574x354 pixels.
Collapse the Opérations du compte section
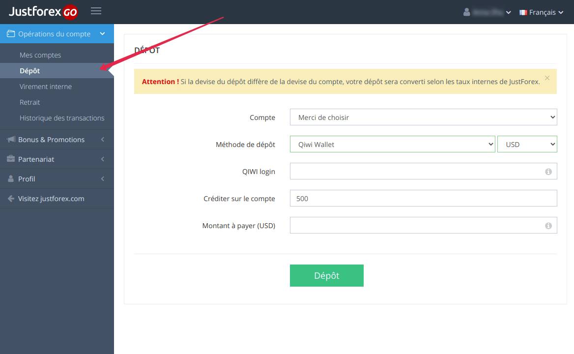103,34
